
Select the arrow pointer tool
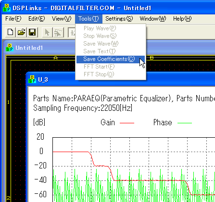click(x=47, y=32)
